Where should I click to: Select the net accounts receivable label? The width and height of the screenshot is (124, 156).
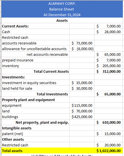35,55
